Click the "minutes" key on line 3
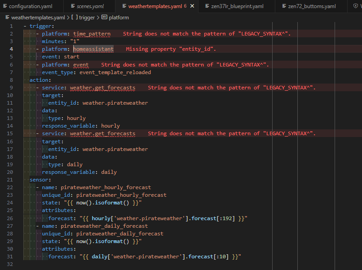 click(53, 41)
